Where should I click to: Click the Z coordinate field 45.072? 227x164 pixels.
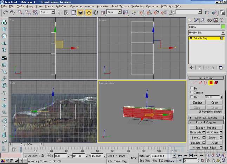point(97,156)
